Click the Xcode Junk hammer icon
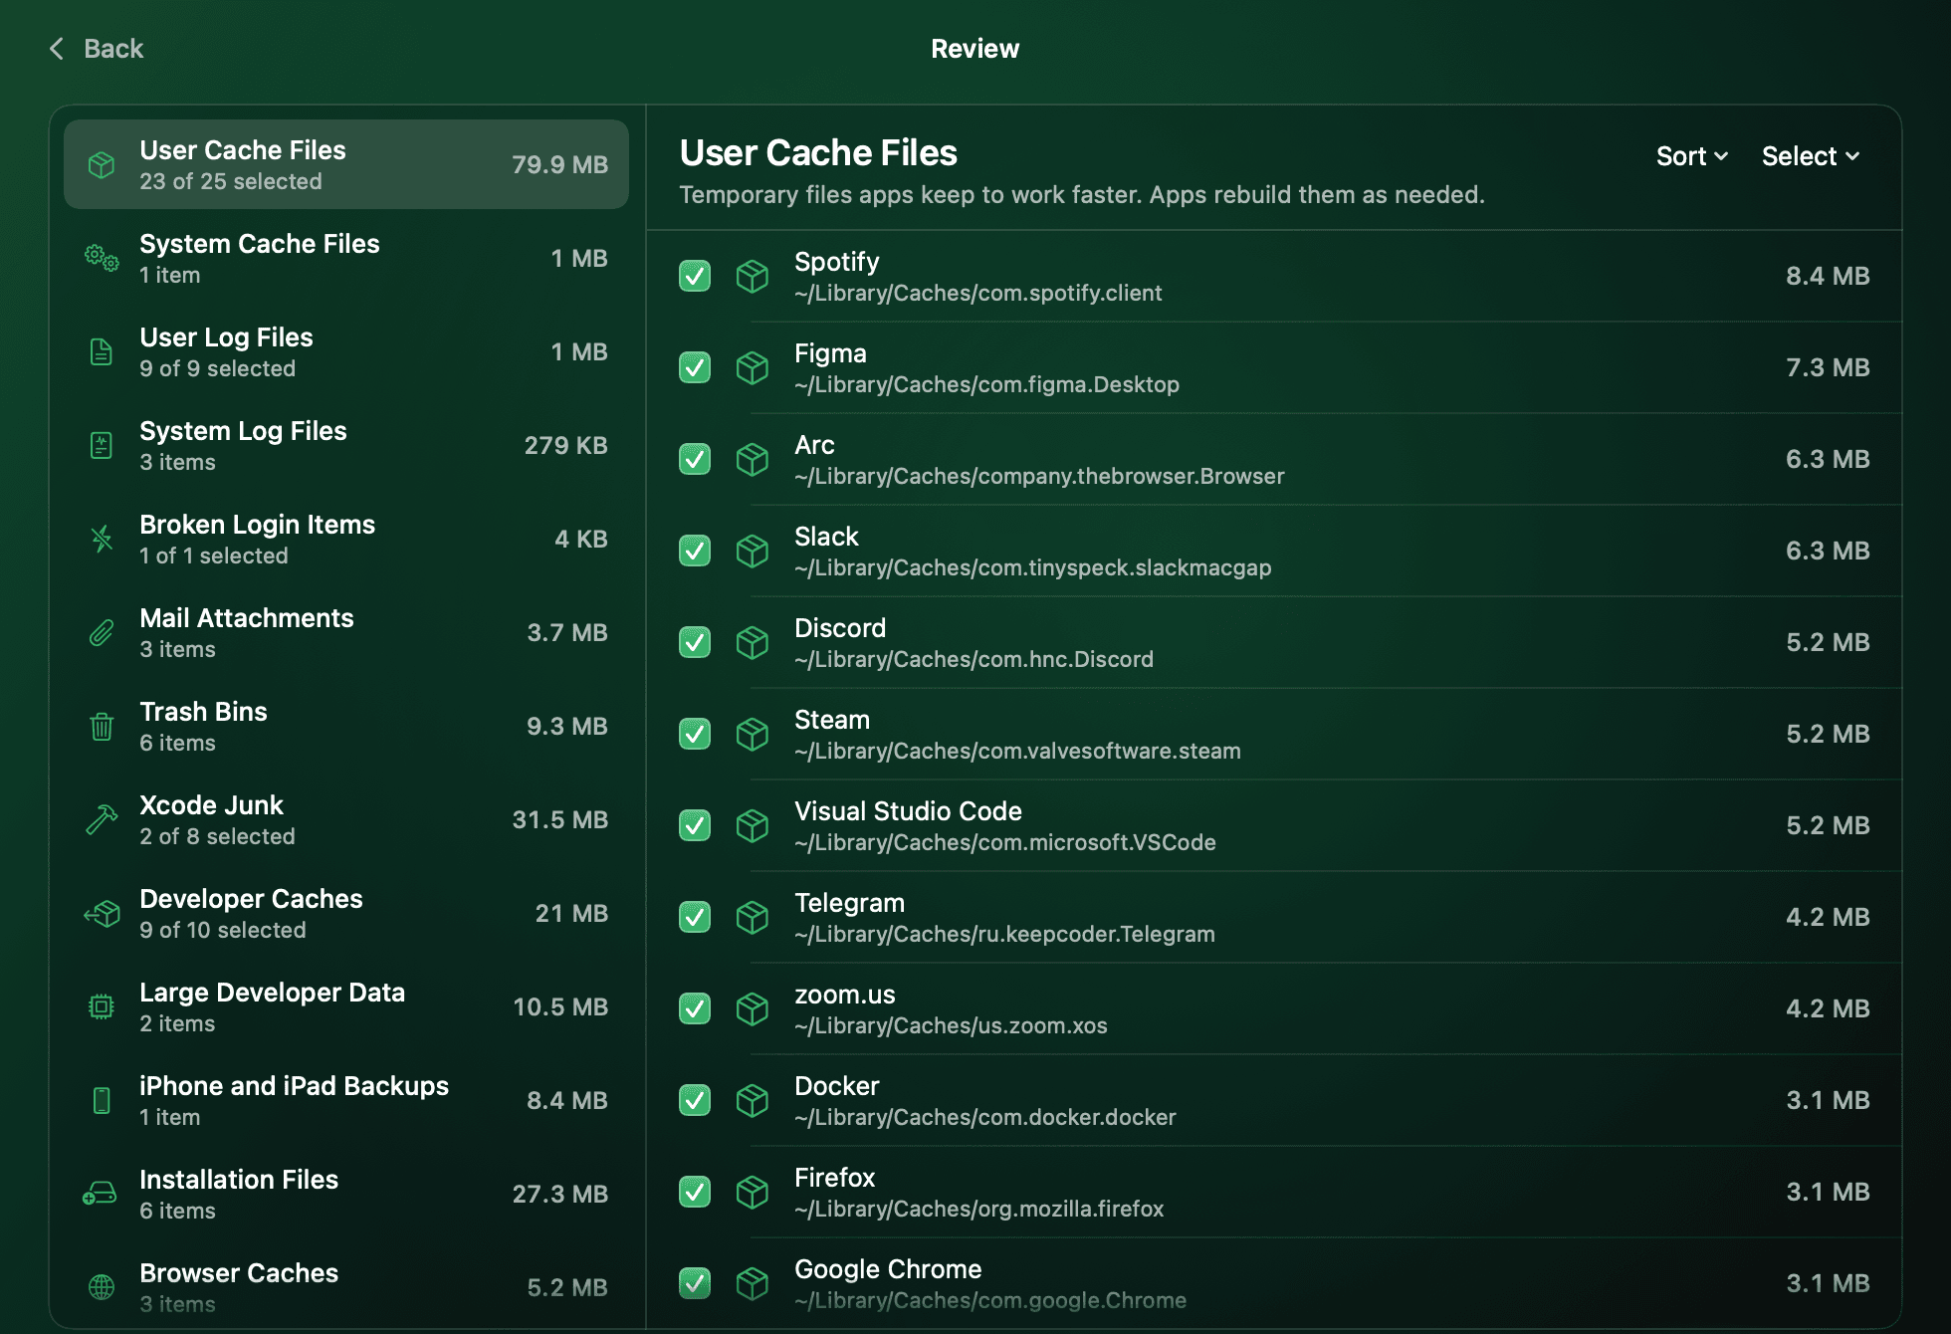This screenshot has width=1951, height=1334. point(102,820)
